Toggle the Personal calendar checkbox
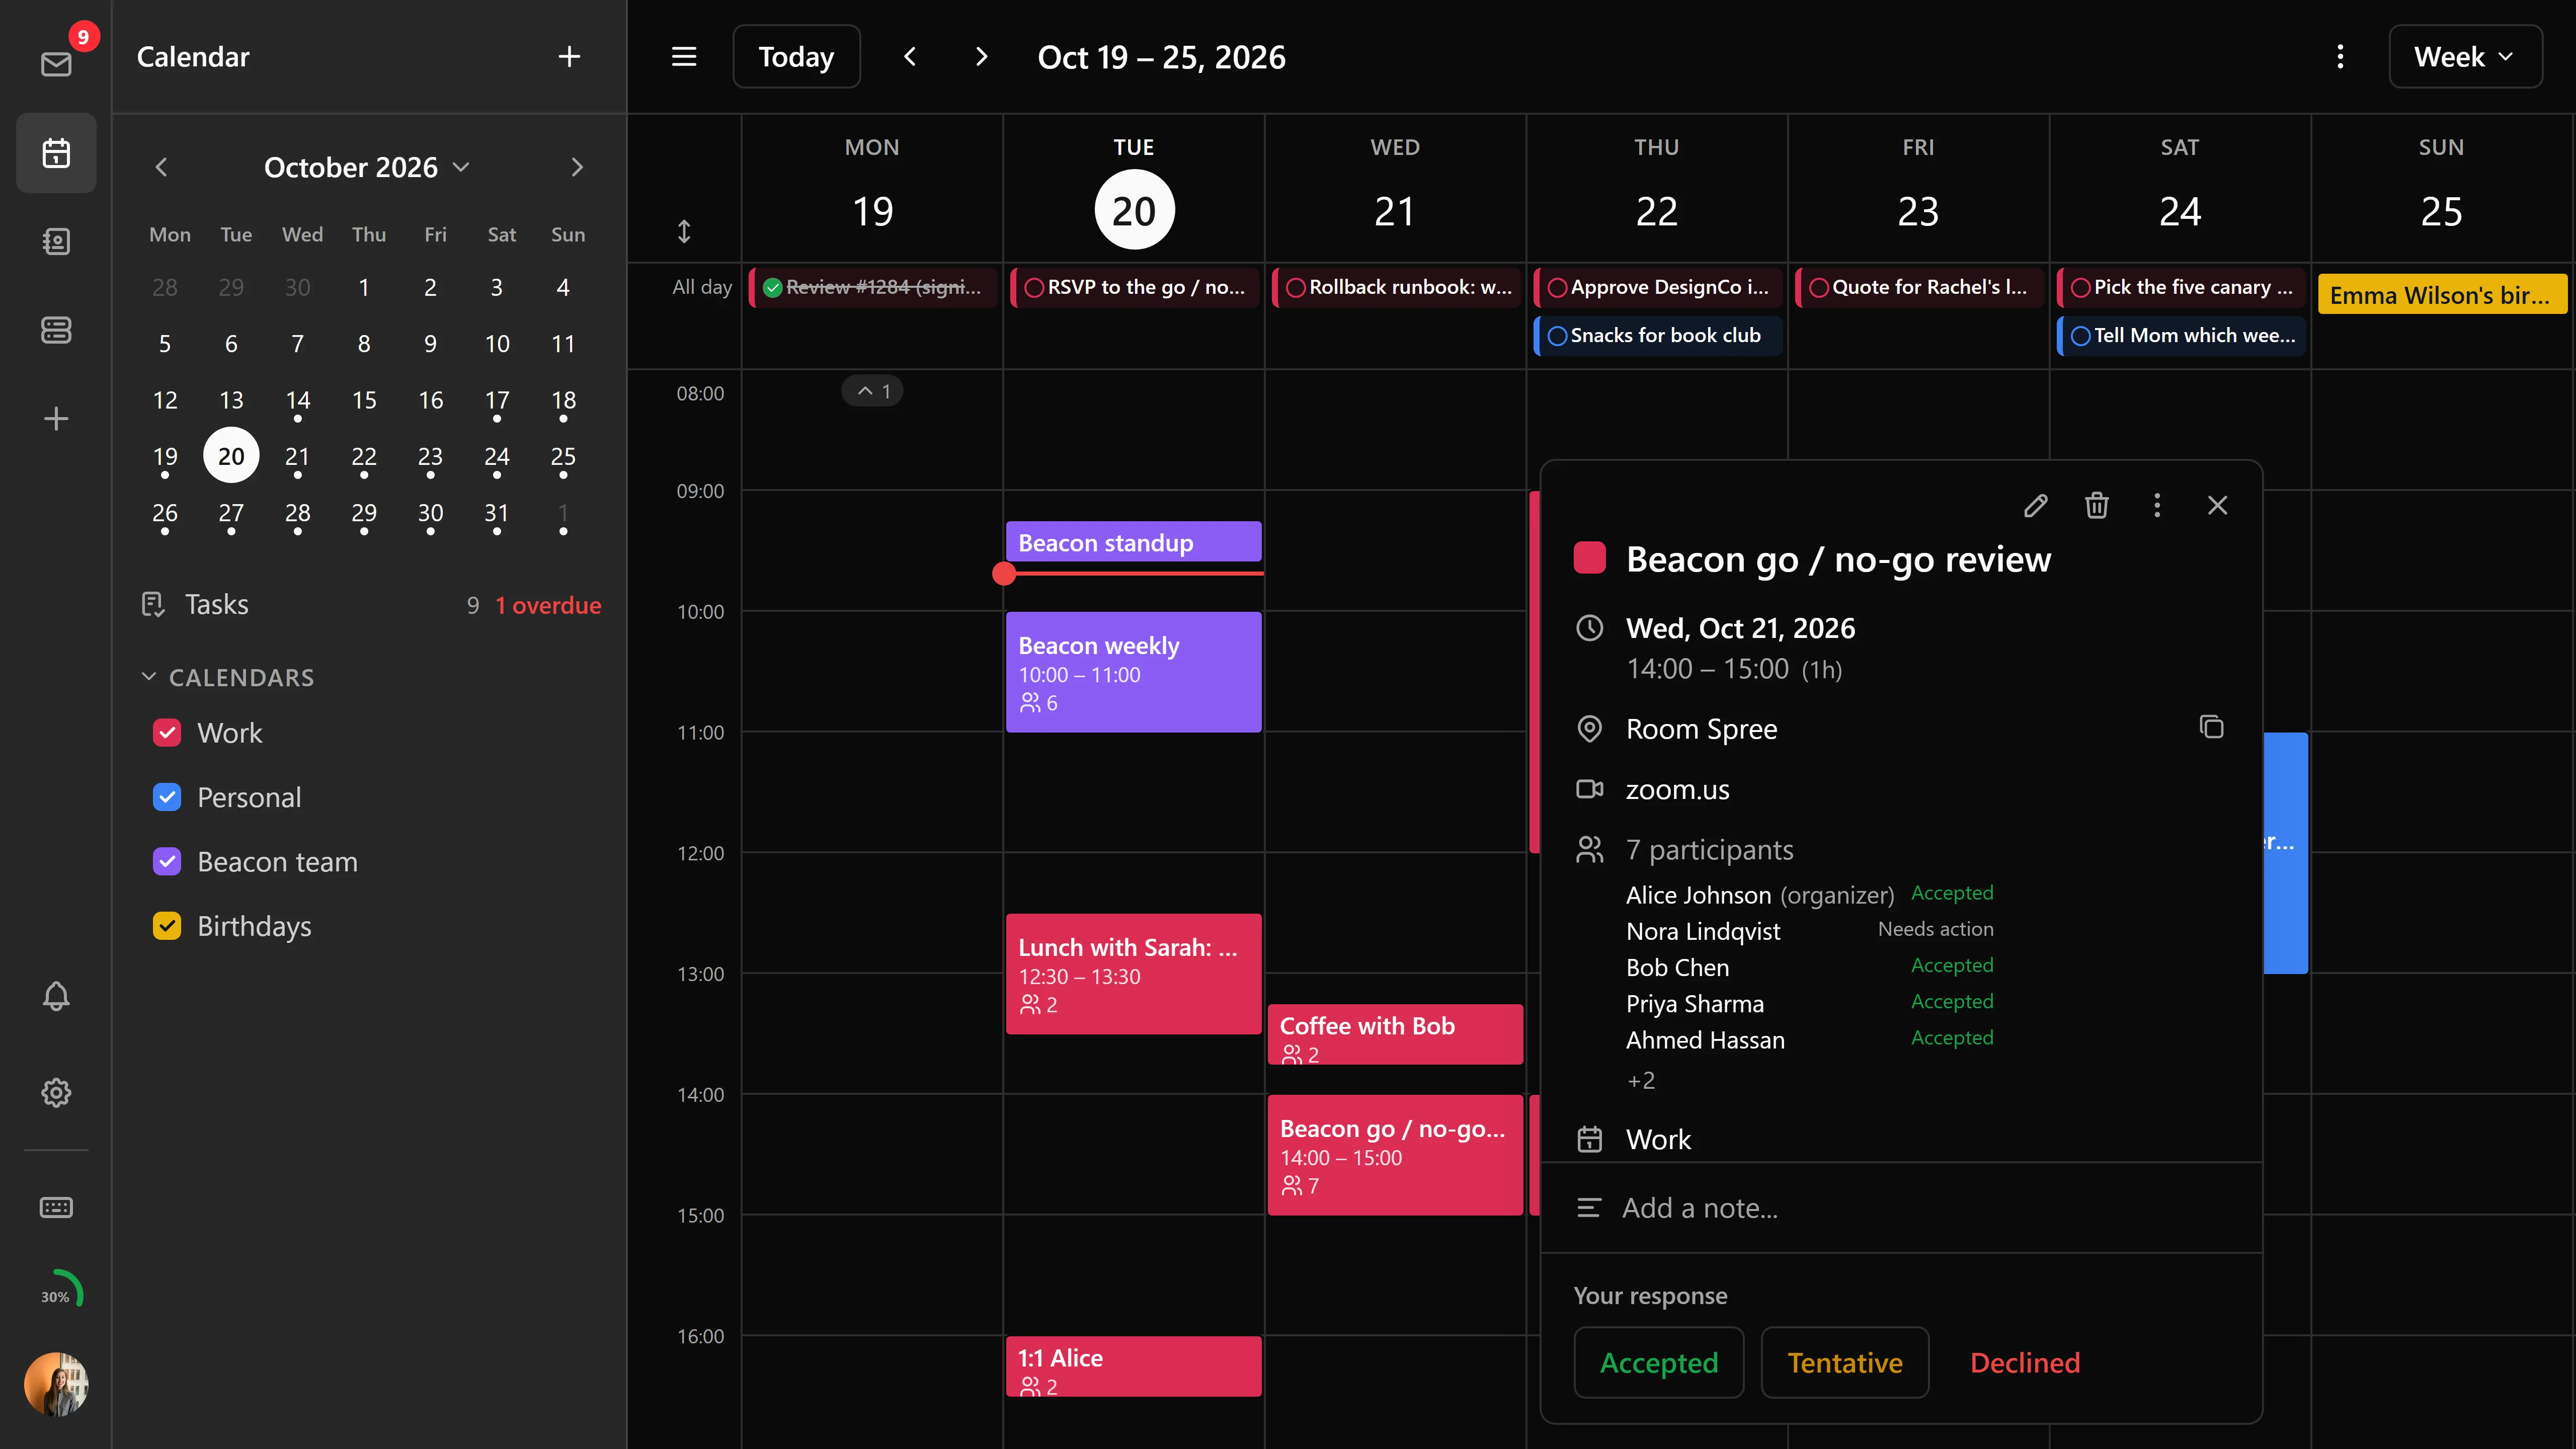Viewport: 2576px width, 1449px height. coord(167,797)
